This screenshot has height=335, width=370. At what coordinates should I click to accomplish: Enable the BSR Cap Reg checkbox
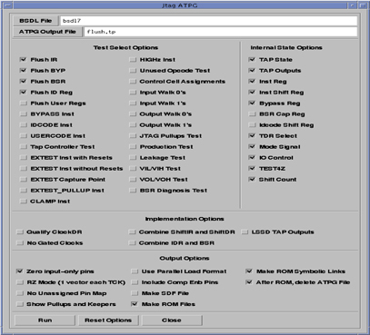[252, 114]
